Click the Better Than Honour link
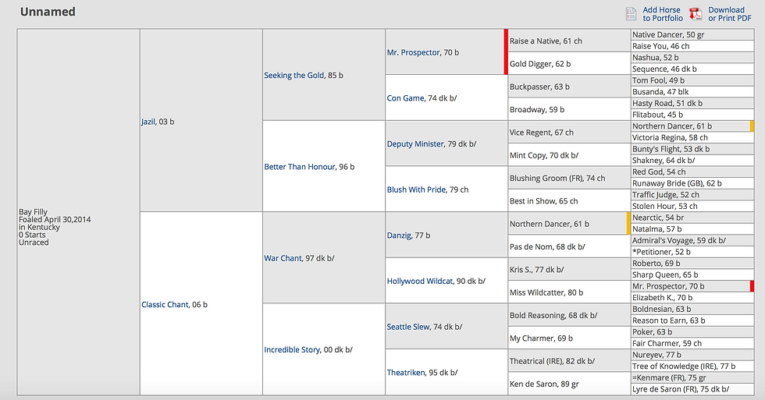Screen dimensions: 765x400 [x=298, y=167]
